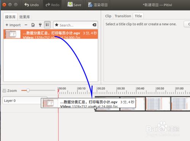Open the Clip properties tab
This screenshot has height=141, width=190.
click(108, 16)
